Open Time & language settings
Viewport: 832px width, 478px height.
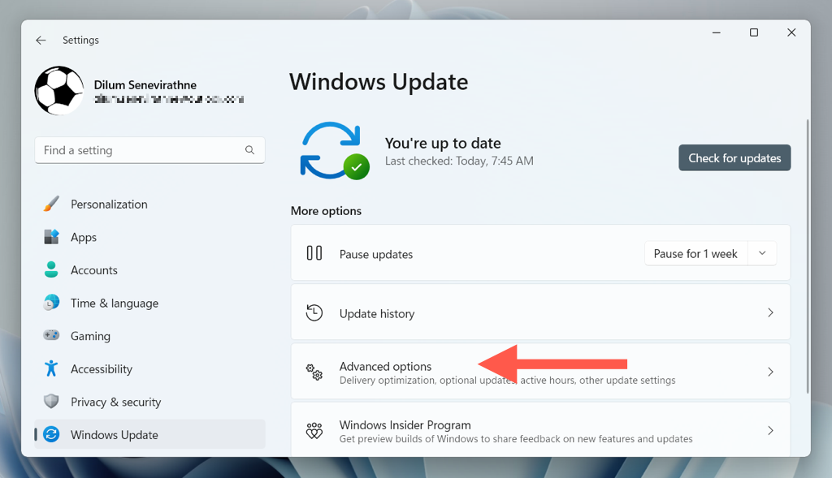114,304
